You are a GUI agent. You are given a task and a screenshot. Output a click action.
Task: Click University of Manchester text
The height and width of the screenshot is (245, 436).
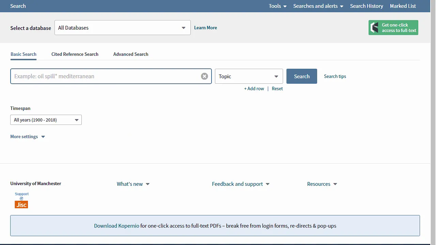tap(36, 183)
